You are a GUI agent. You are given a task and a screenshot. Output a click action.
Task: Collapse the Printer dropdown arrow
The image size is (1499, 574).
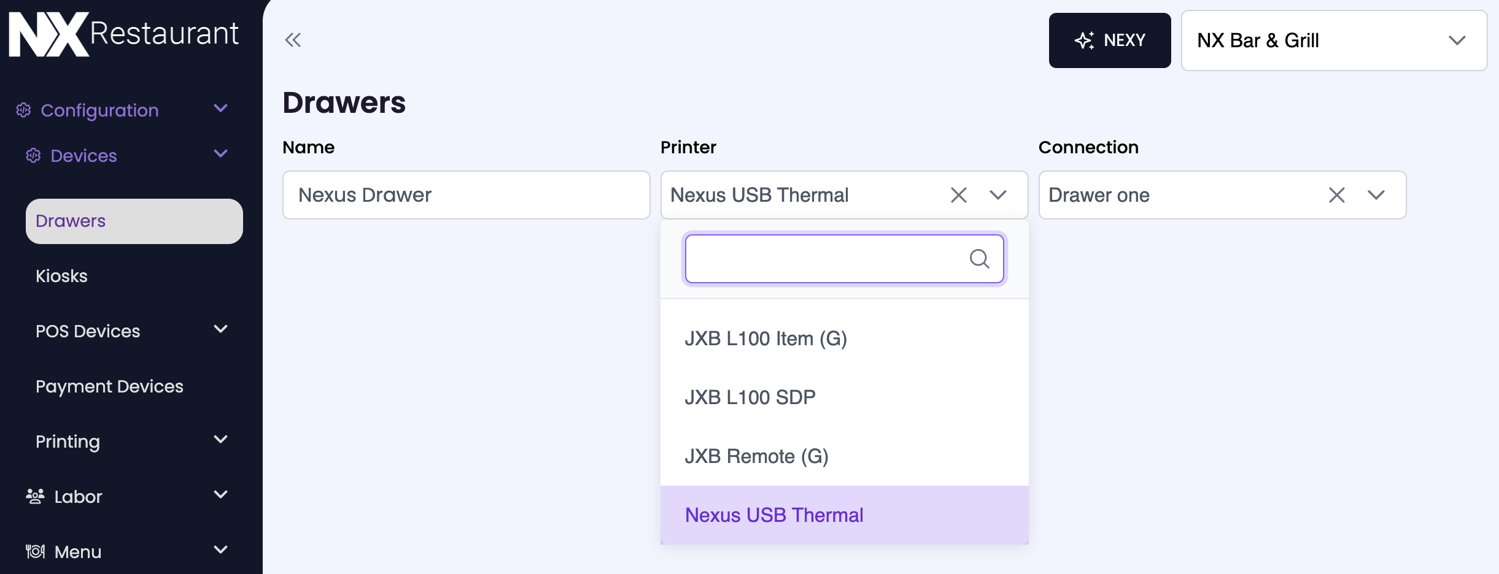[998, 196]
